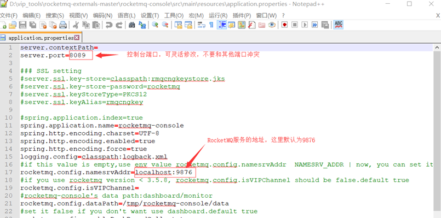Click line number 17 in margin
Viewport: 441px width, 218px height.
point(9,172)
